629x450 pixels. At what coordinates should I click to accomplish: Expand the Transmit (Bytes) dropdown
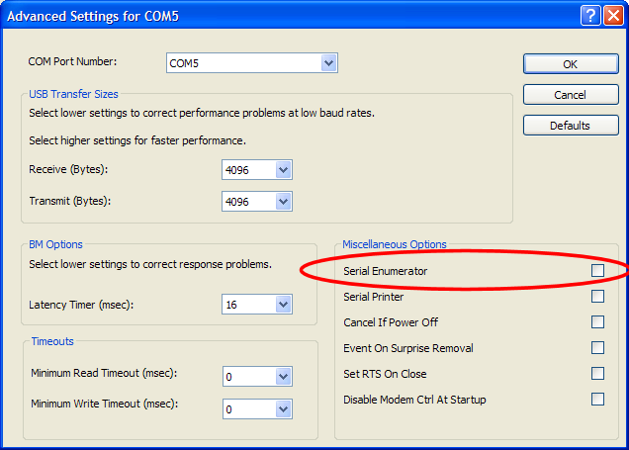(x=283, y=202)
